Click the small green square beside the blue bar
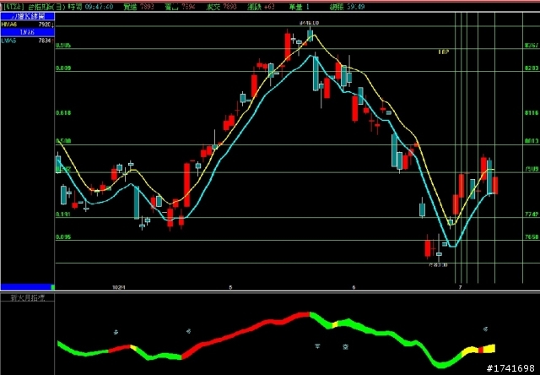This screenshot has width=540, height=375. (x=52, y=287)
